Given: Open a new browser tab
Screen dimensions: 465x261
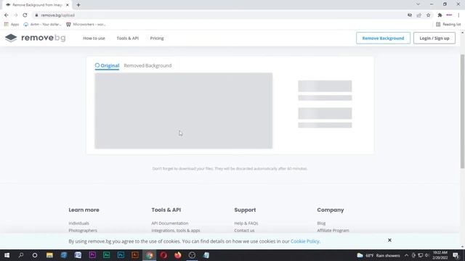Looking at the screenshot, I should coord(78,5).
